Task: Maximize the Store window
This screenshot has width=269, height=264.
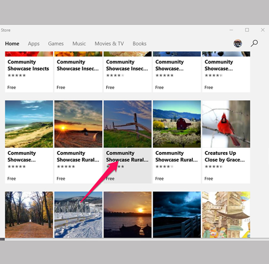Action: click(x=247, y=30)
